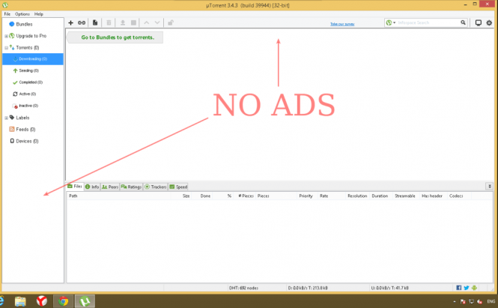Image resolution: width=498 pixels, height=308 pixels.
Task: Select Labels in the sidebar
Action: pyautogui.click(x=22, y=118)
